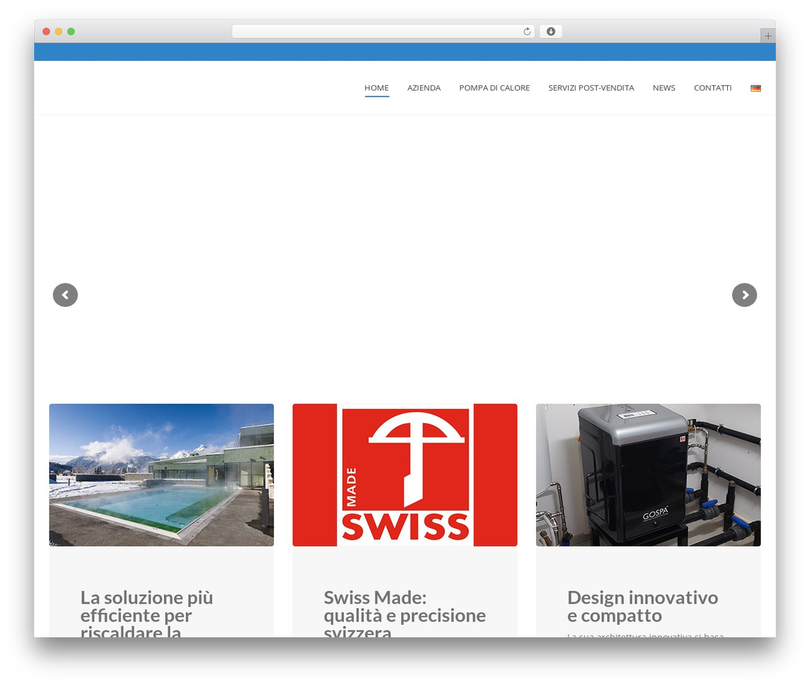Image resolution: width=810 pixels, height=686 pixels.
Task: Open the browser downloads button
Action: click(x=551, y=32)
